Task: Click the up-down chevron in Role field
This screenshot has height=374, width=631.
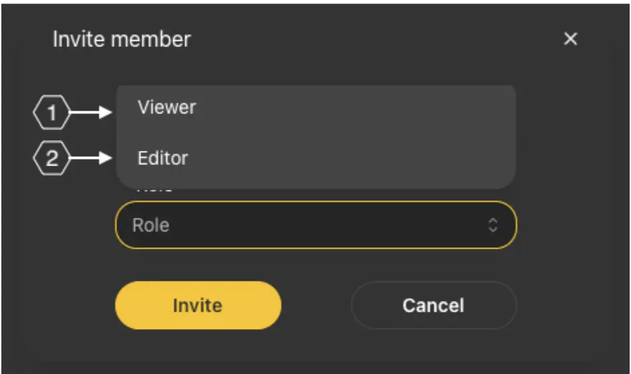Action: 493,225
